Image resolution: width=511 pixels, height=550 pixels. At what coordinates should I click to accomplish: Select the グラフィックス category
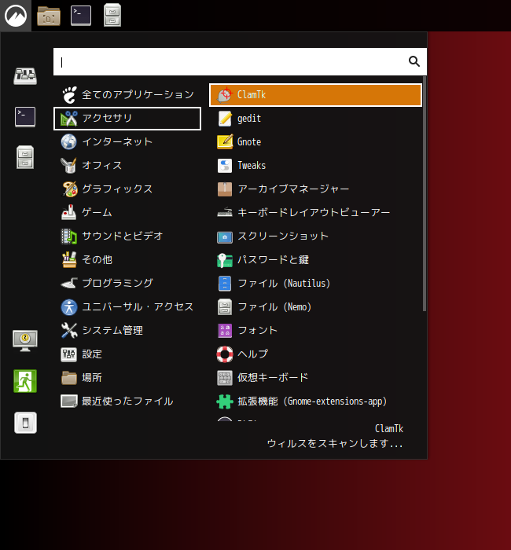[x=127, y=189]
